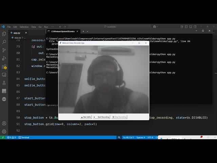This screenshot has width=217, height=163.
Task: Click the zoom icon in status bar
Action: (119, 137)
